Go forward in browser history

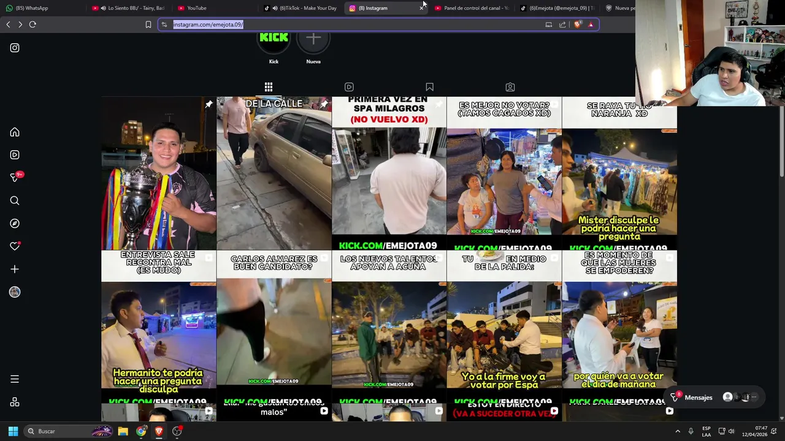(20, 24)
